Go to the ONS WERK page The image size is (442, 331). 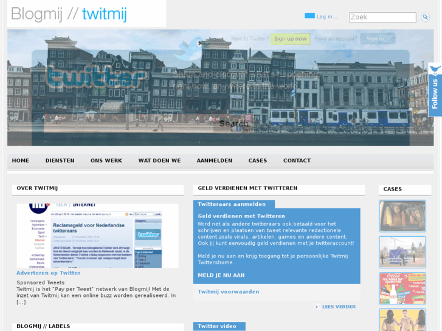106,160
